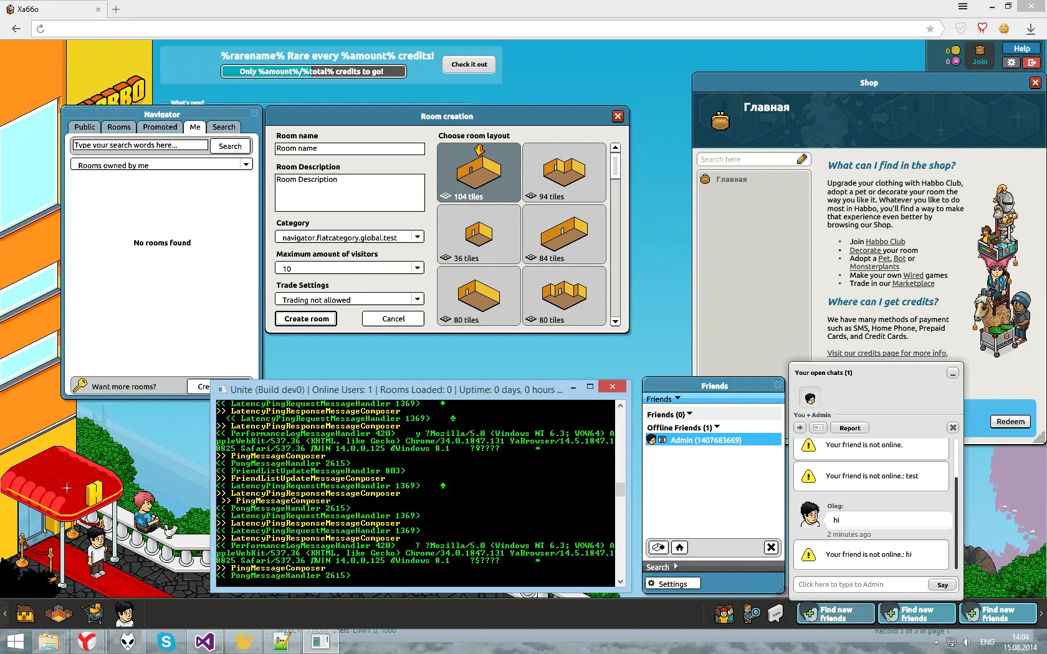Select the Admin chat avatar thumbnail
The height and width of the screenshot is (654, 1047).
810,397
